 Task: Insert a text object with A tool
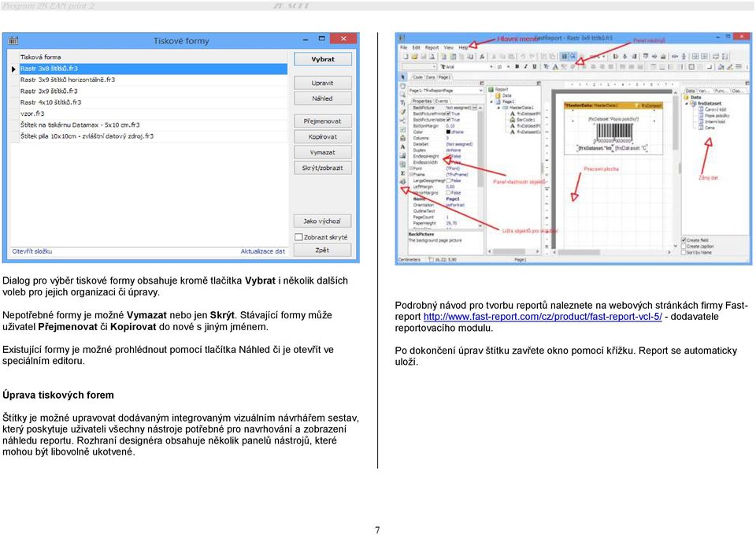click(402, 147)
